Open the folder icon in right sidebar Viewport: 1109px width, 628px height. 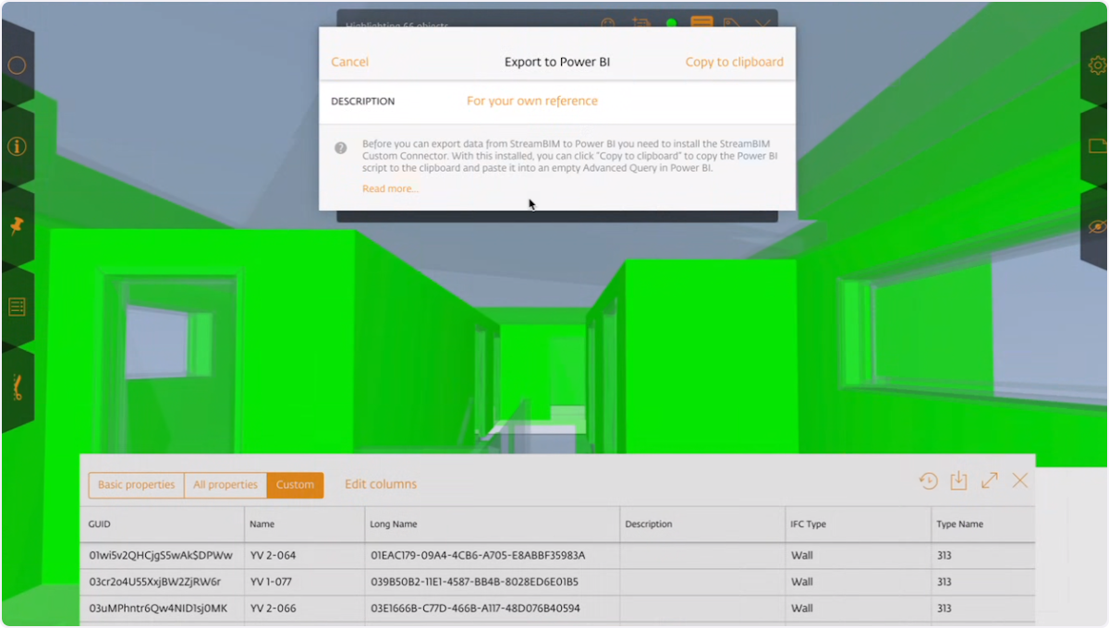coord(1097,146)
